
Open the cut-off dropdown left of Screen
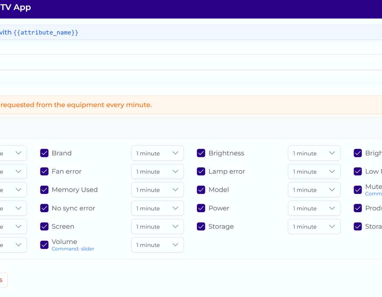(x=14, y=227)
